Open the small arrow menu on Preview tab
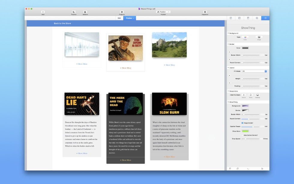 click(133, 18)
